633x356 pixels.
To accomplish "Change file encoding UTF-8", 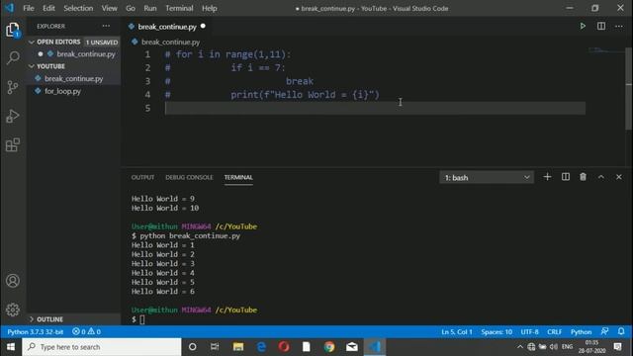I will 529,332.
